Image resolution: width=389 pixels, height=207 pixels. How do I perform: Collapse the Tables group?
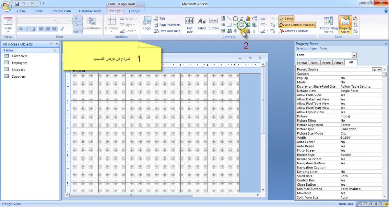pos(55,50)
